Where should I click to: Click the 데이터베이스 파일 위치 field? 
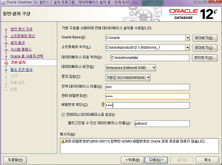coord(150,58)
